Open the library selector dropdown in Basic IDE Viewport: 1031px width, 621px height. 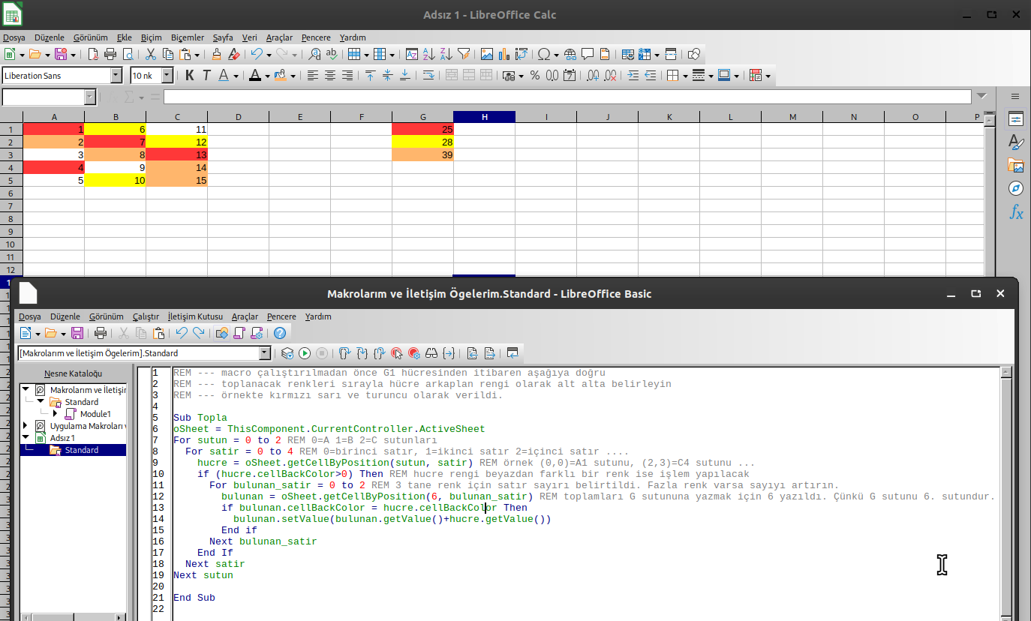[265, 353]
